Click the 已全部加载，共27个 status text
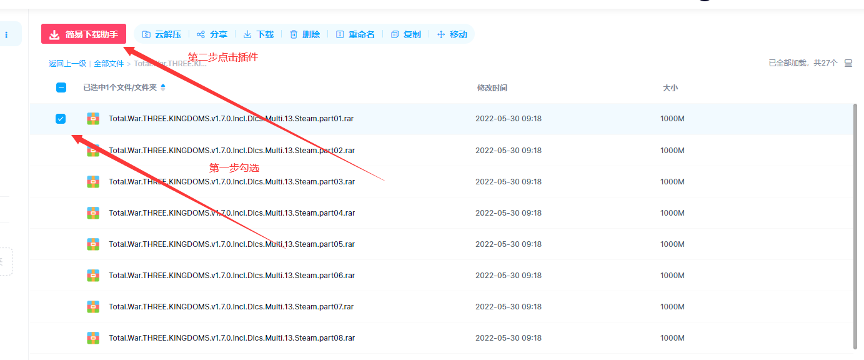Image resolution: width=864 pixels, height=360 pixels. 803,63
